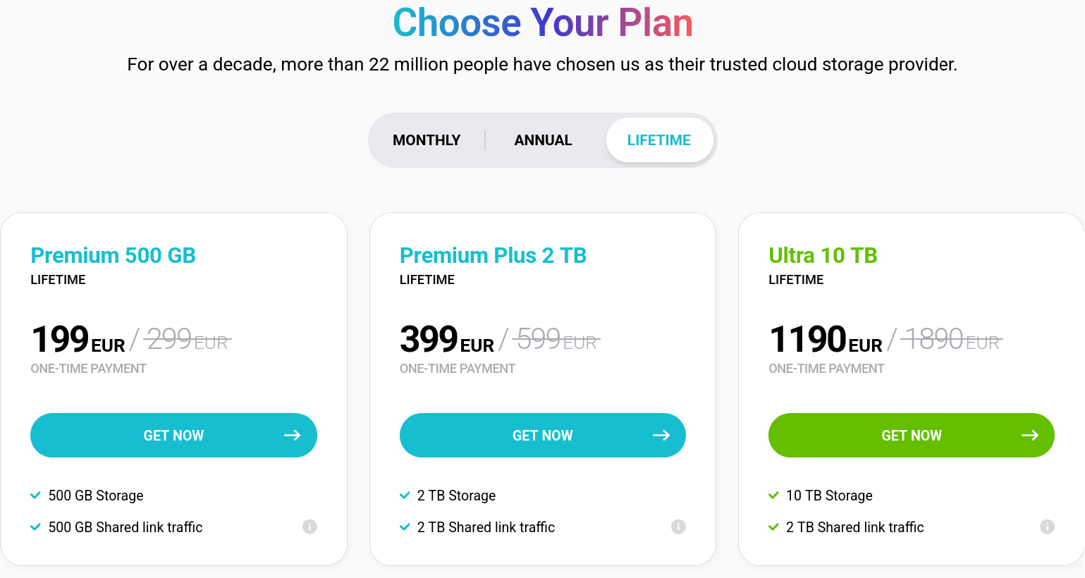Click info icon for Premium Plus shared link traffic
Image resolution: width=1085 pixels, height=578 pixels.
(678, 527)
